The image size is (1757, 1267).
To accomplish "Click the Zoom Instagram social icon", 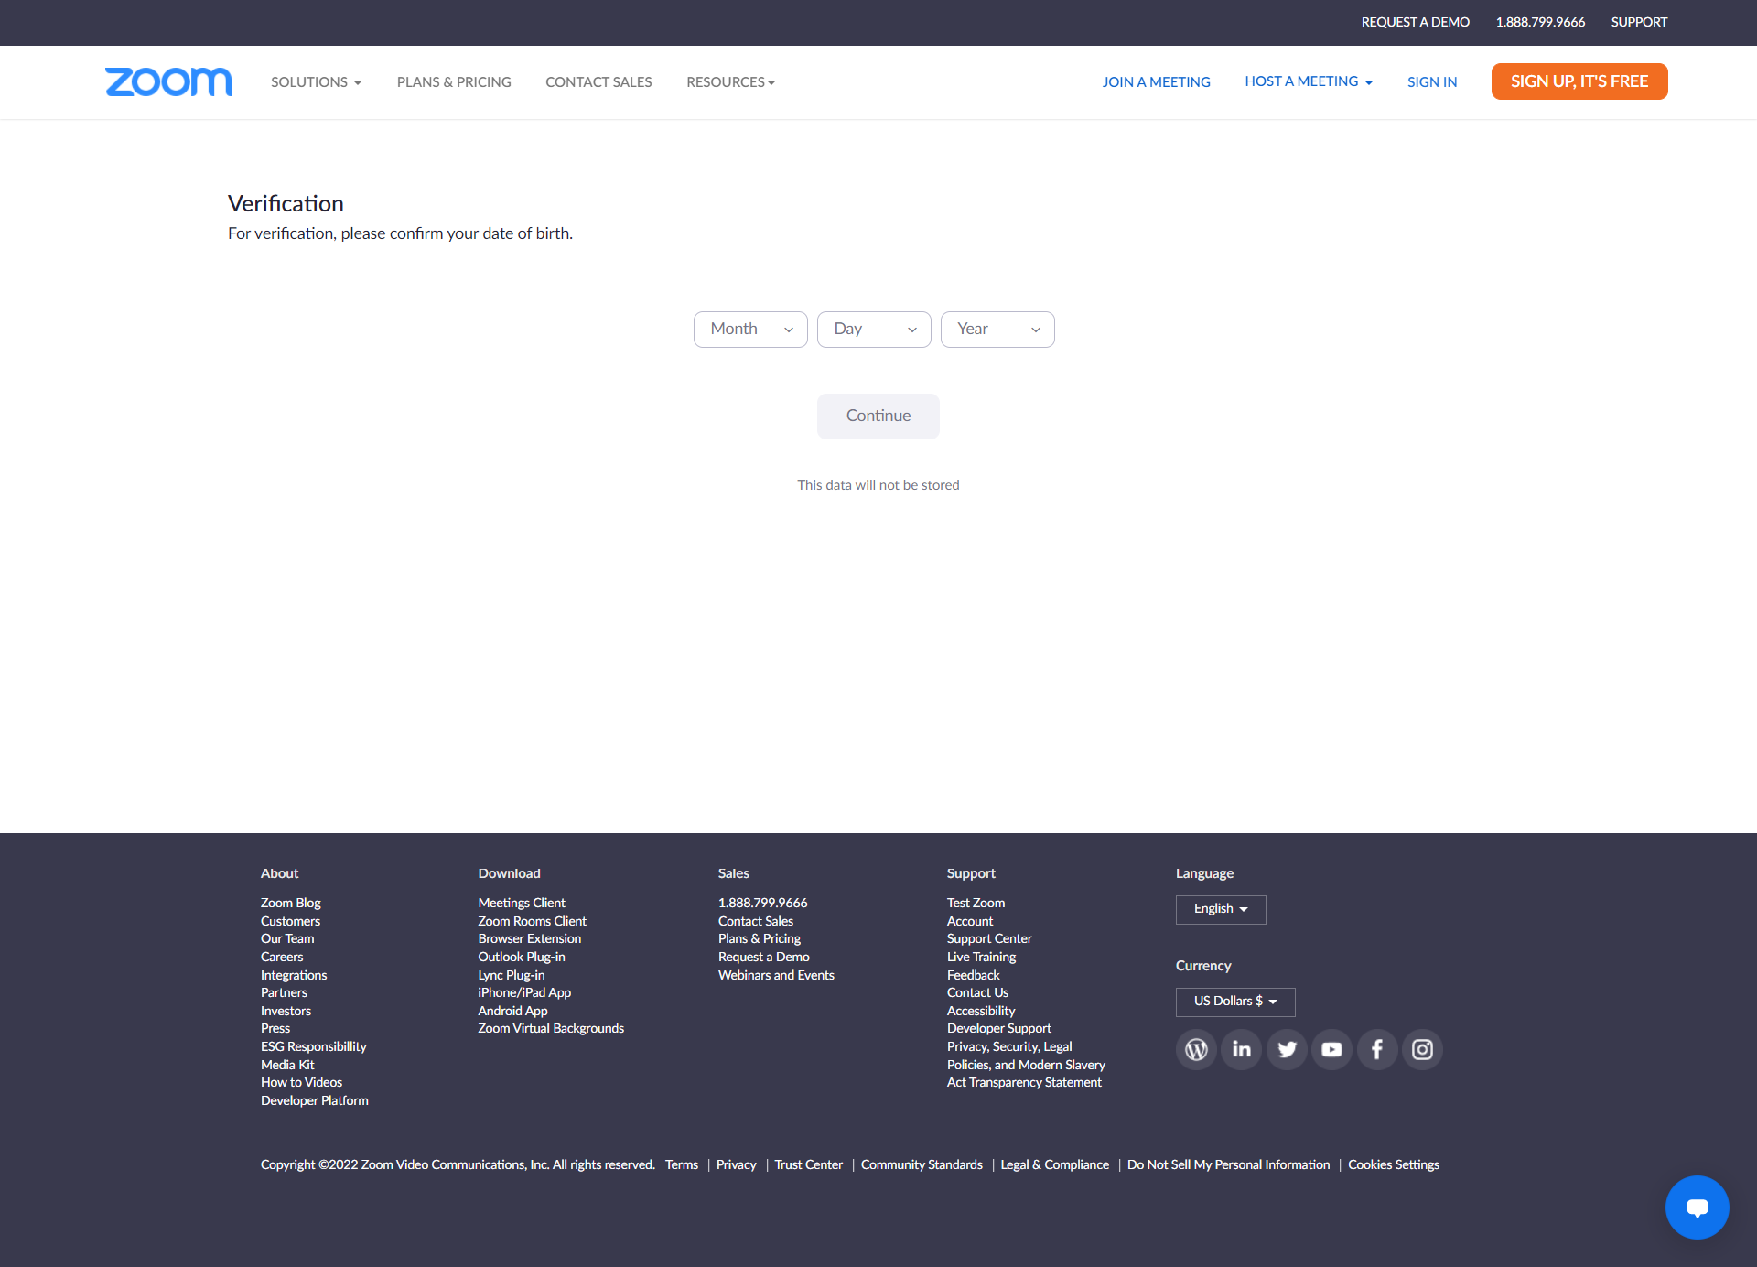I will [1423, 1048].
